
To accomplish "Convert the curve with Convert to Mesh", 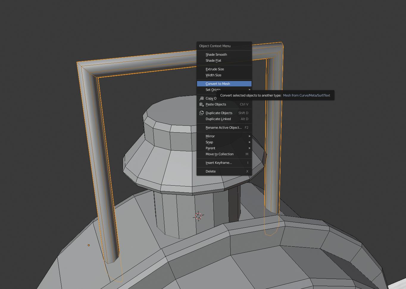I will click(224, 84).
